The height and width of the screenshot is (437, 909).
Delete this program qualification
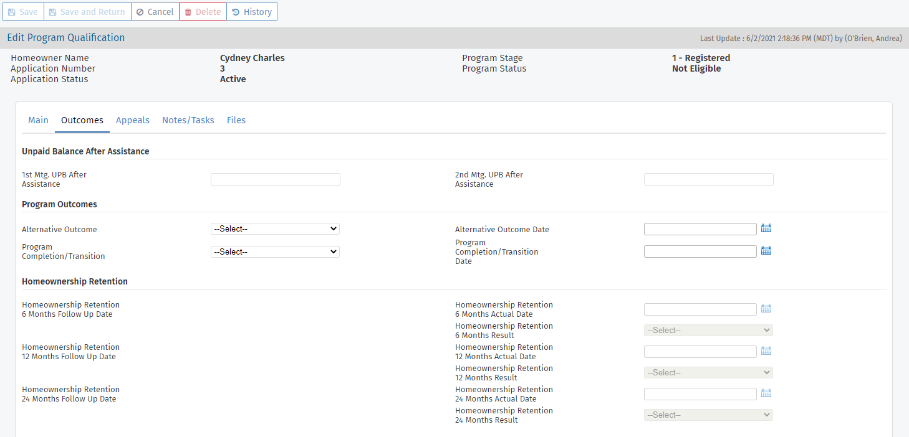(203, 12)
